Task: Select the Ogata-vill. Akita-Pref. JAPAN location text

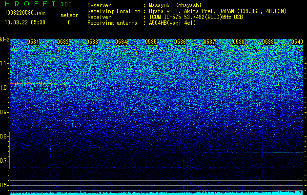Action: tap(218, 11)
